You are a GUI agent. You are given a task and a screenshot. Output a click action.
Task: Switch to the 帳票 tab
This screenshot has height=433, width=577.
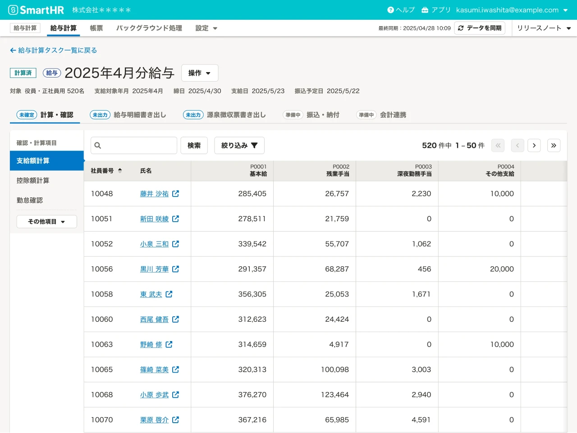[x=96, y=27]
